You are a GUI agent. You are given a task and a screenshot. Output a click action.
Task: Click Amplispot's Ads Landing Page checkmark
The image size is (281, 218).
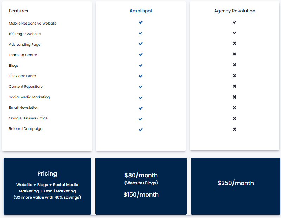(141, 44)
